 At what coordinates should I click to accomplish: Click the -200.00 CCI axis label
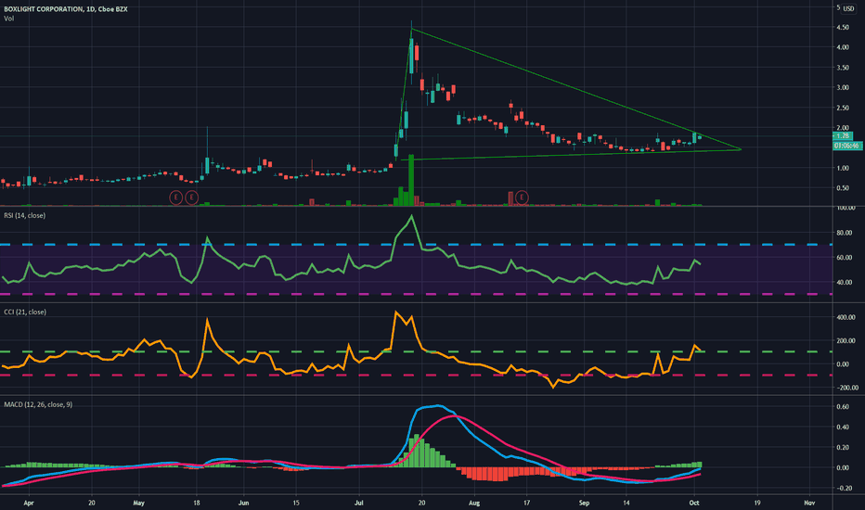(x=846, y=388)
